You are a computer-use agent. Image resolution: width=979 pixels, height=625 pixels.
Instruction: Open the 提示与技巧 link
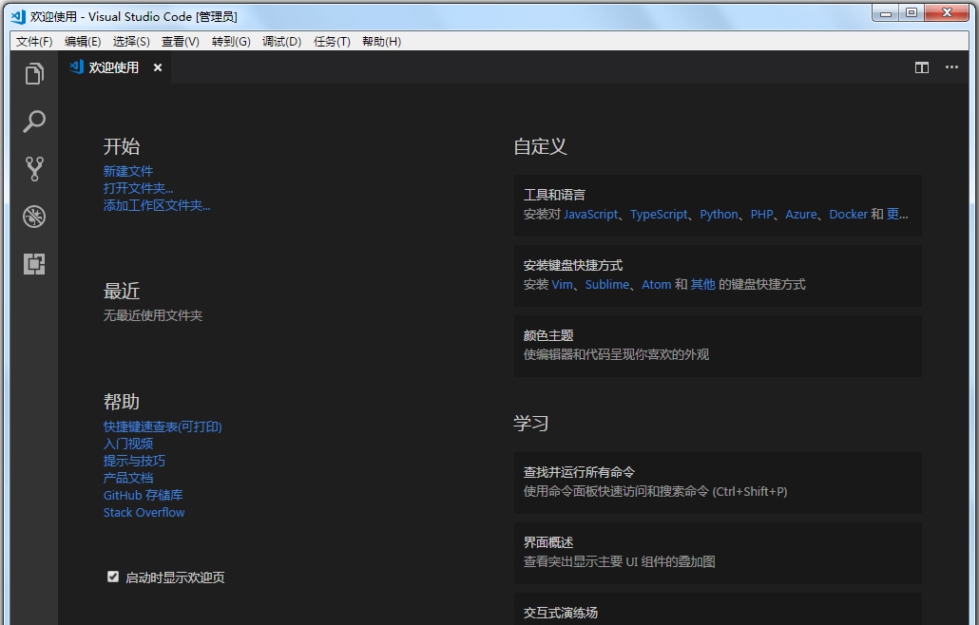[x=134, y=461]
